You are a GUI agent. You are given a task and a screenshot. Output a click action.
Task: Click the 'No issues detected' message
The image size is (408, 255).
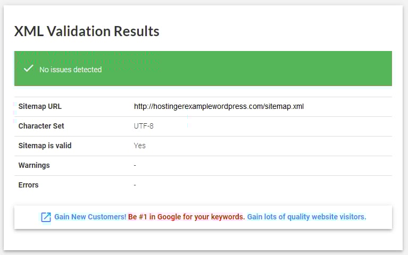[70, 70]
